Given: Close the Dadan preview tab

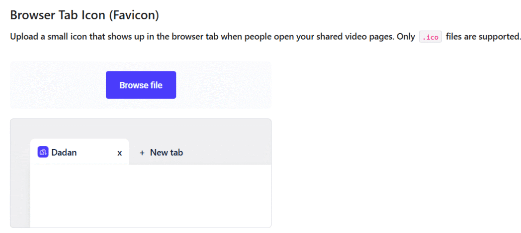Looking at the screenshot, I should click(x=119, y=153).
